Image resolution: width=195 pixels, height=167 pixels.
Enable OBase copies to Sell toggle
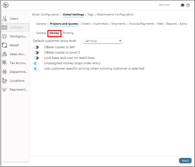(36, 47)
